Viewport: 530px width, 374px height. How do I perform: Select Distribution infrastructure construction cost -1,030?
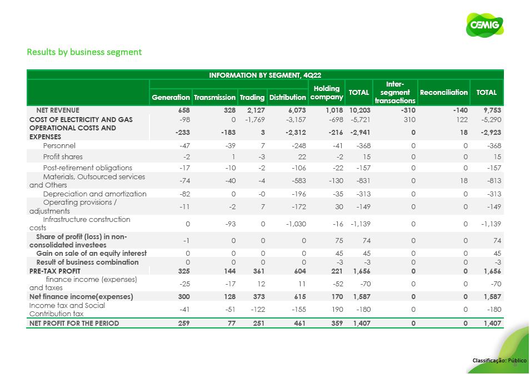tap(296, 224)
